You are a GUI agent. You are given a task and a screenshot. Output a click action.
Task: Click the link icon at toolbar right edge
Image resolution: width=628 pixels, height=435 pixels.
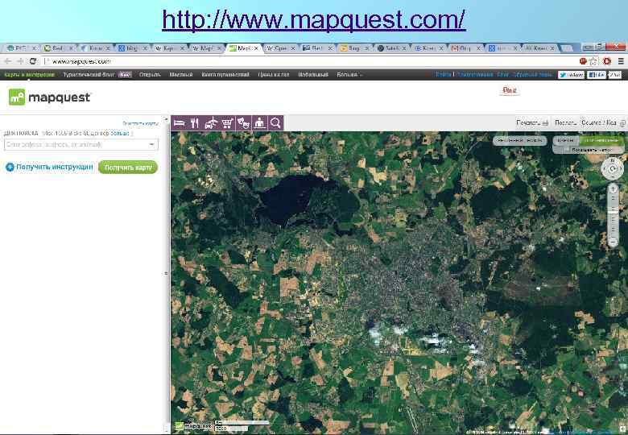tap(623, 123)
